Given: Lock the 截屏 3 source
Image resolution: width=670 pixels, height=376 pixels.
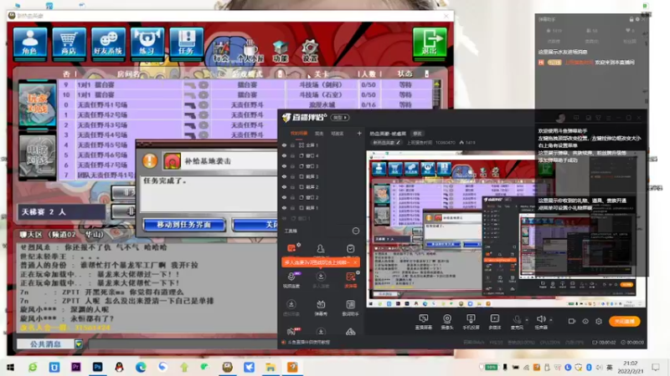Looking at the screenshot, I should coord(292,176).
